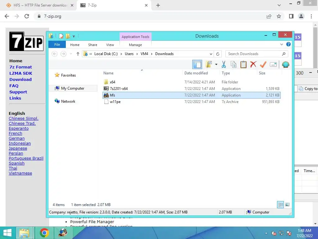Viewport: 318px width, 239px height.
Task: Click the Paste clipboard icon
Action: [x=243, y=65]
